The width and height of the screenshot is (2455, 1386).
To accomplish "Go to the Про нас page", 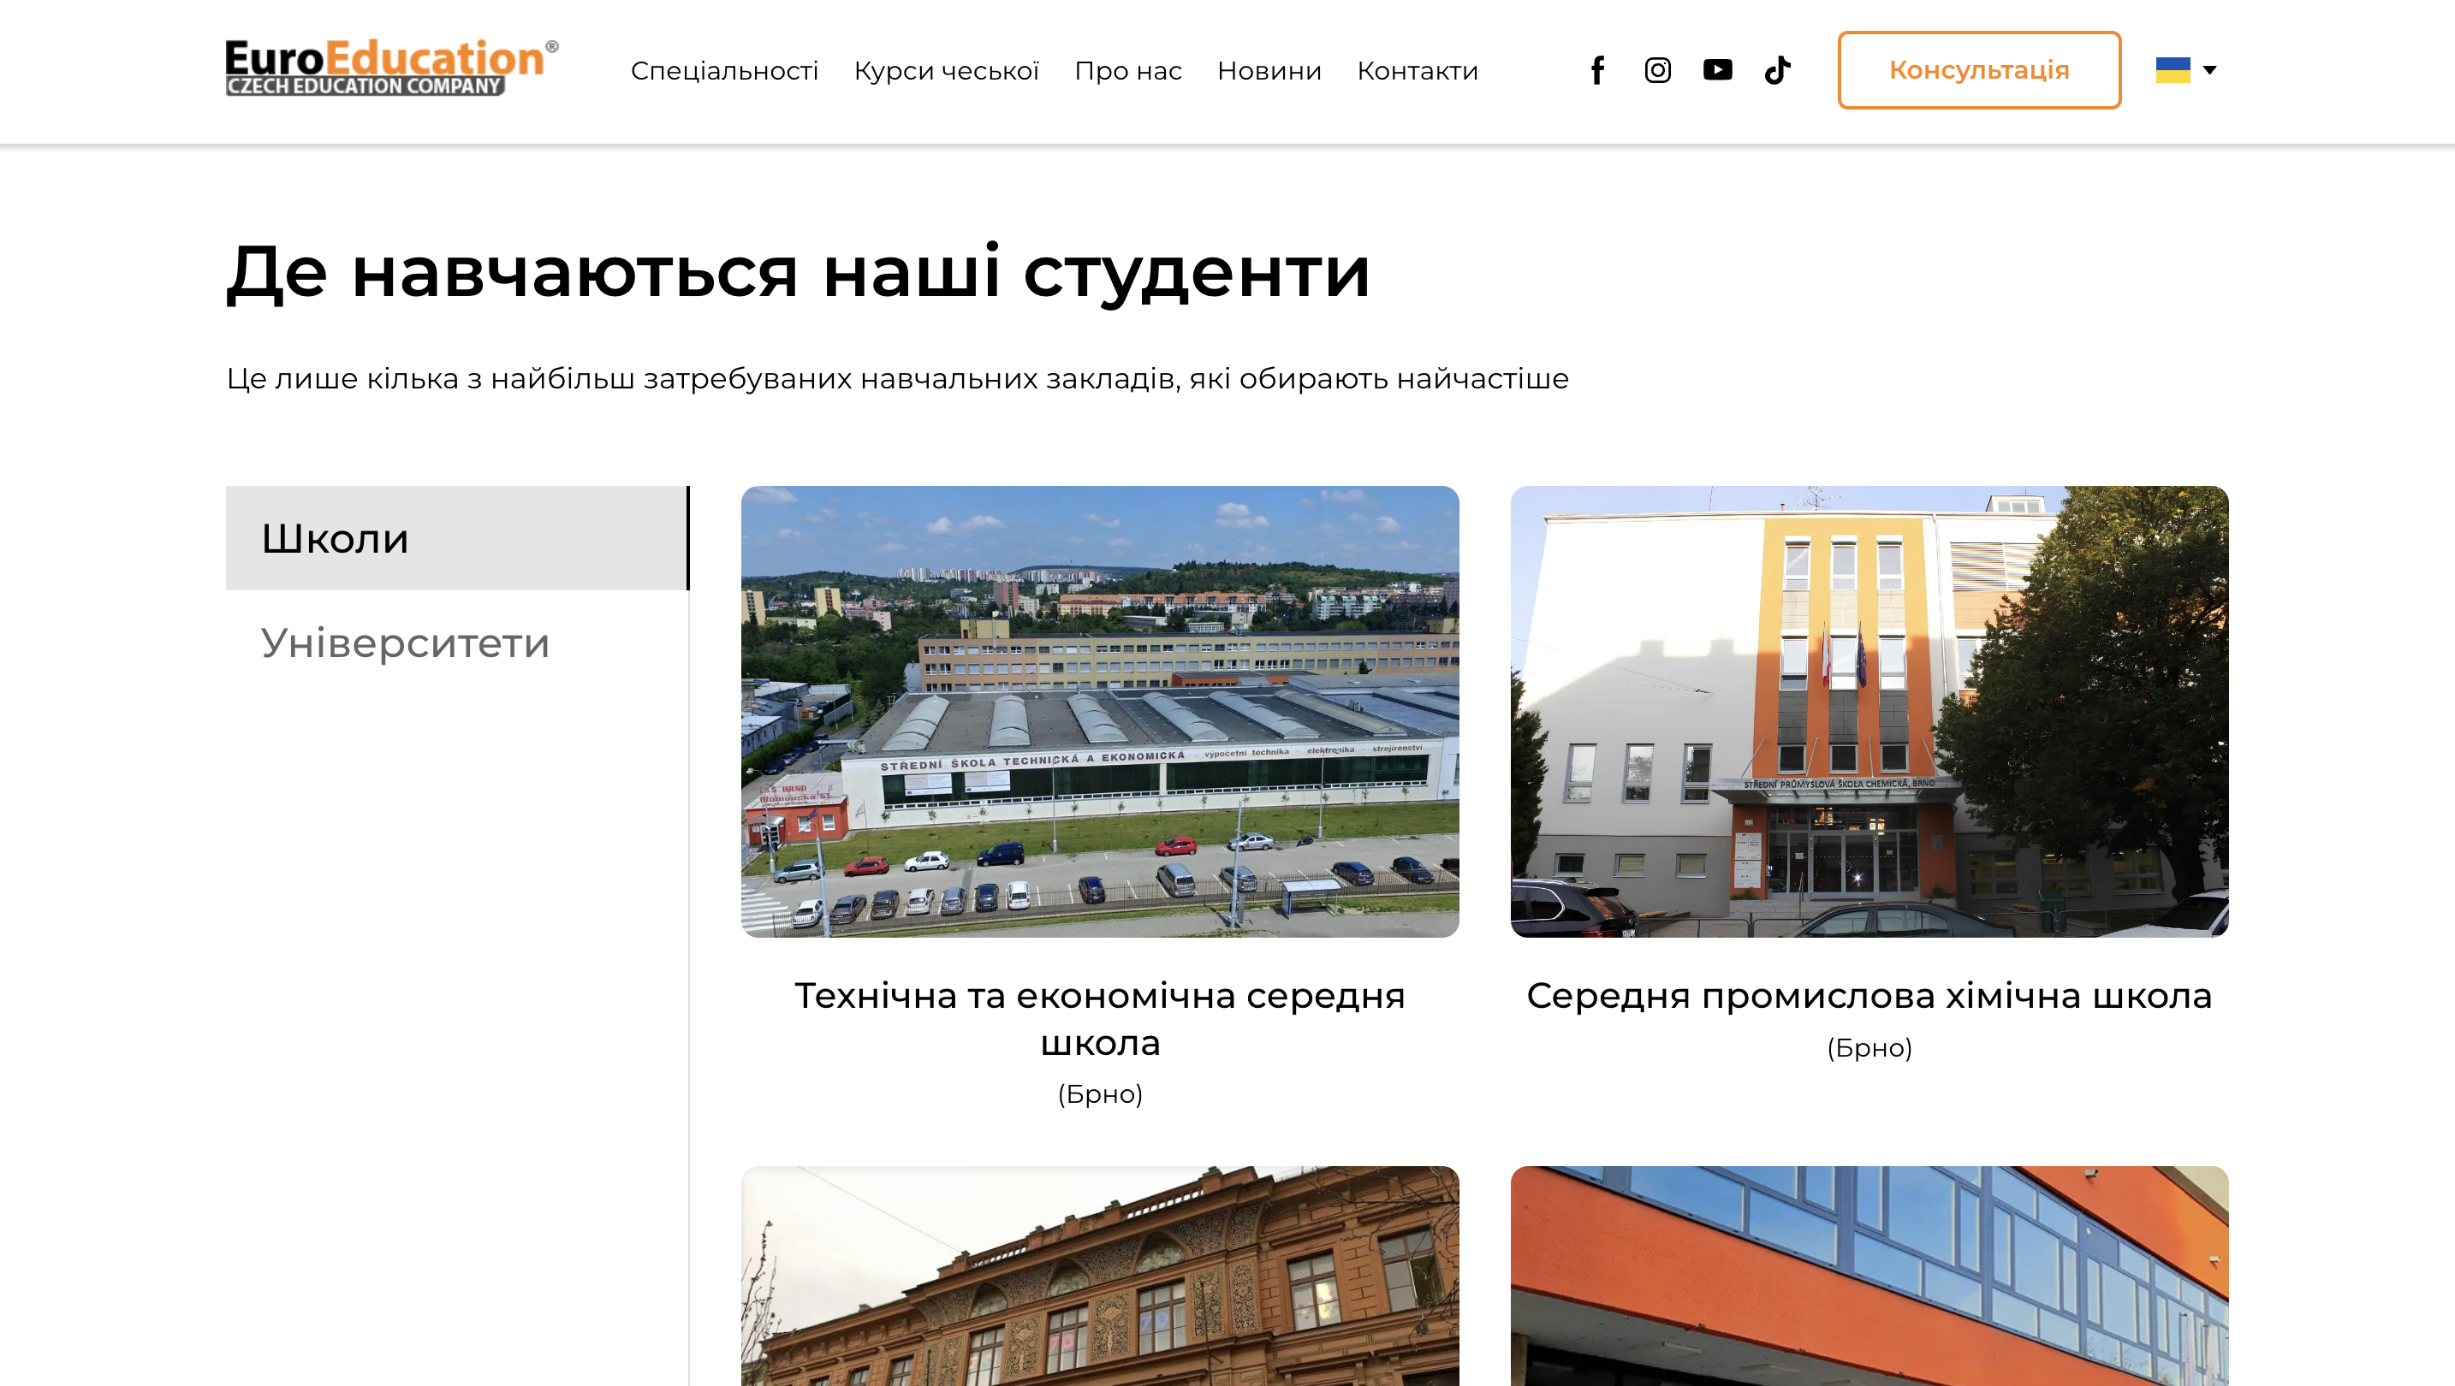I will click(1127, 70).
